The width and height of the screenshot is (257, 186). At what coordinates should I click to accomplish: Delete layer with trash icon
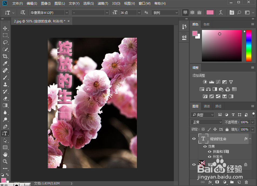coord(246,182)
